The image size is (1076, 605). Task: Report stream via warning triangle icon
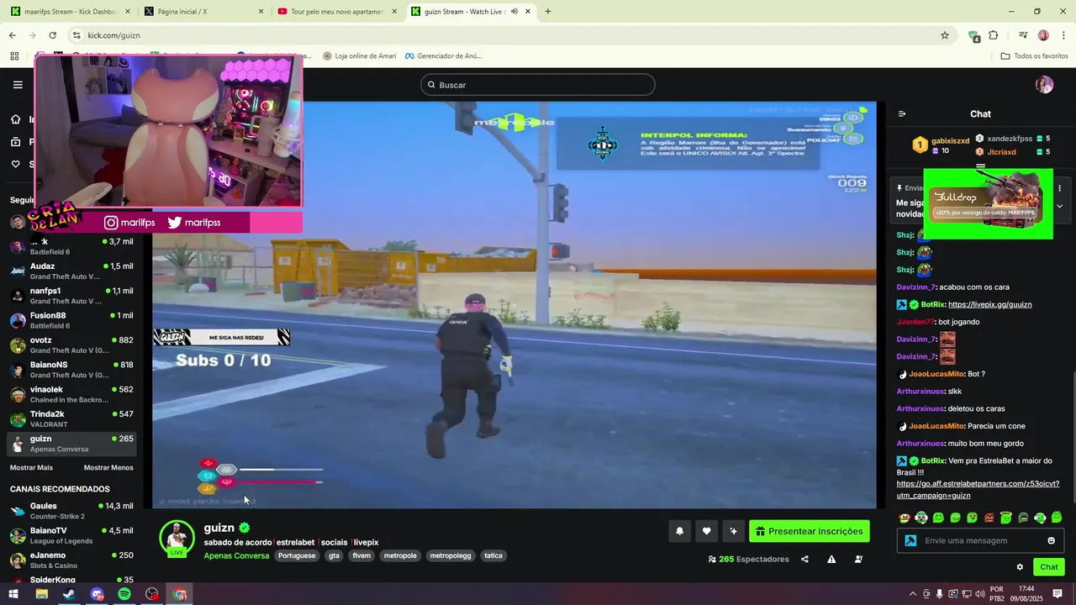[x=831, y=560]
